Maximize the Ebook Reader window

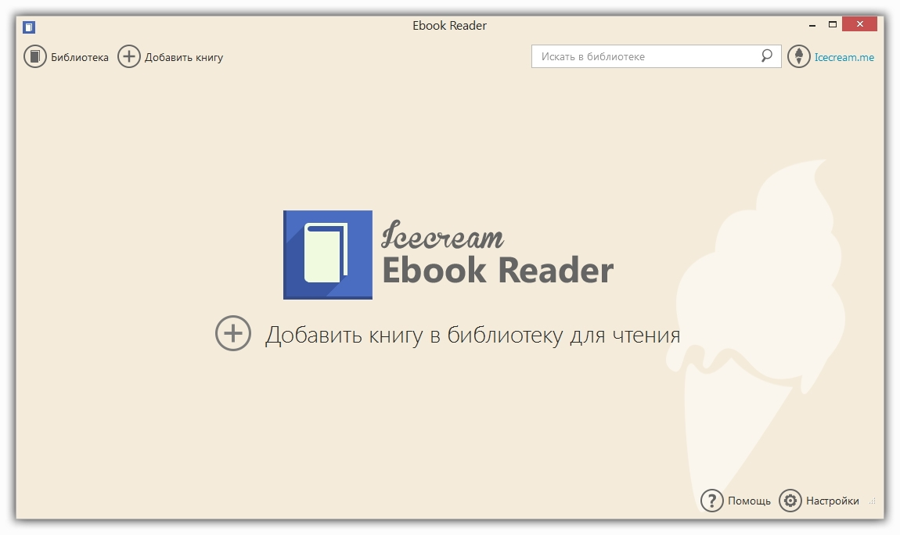click(x=833, y=24)
